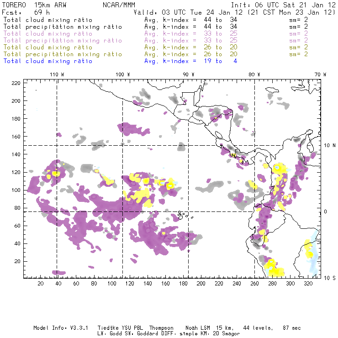Select the 'Tiedtke' scheme name
This screenshot has width=338, height=338.
click(x=108, y=328)
